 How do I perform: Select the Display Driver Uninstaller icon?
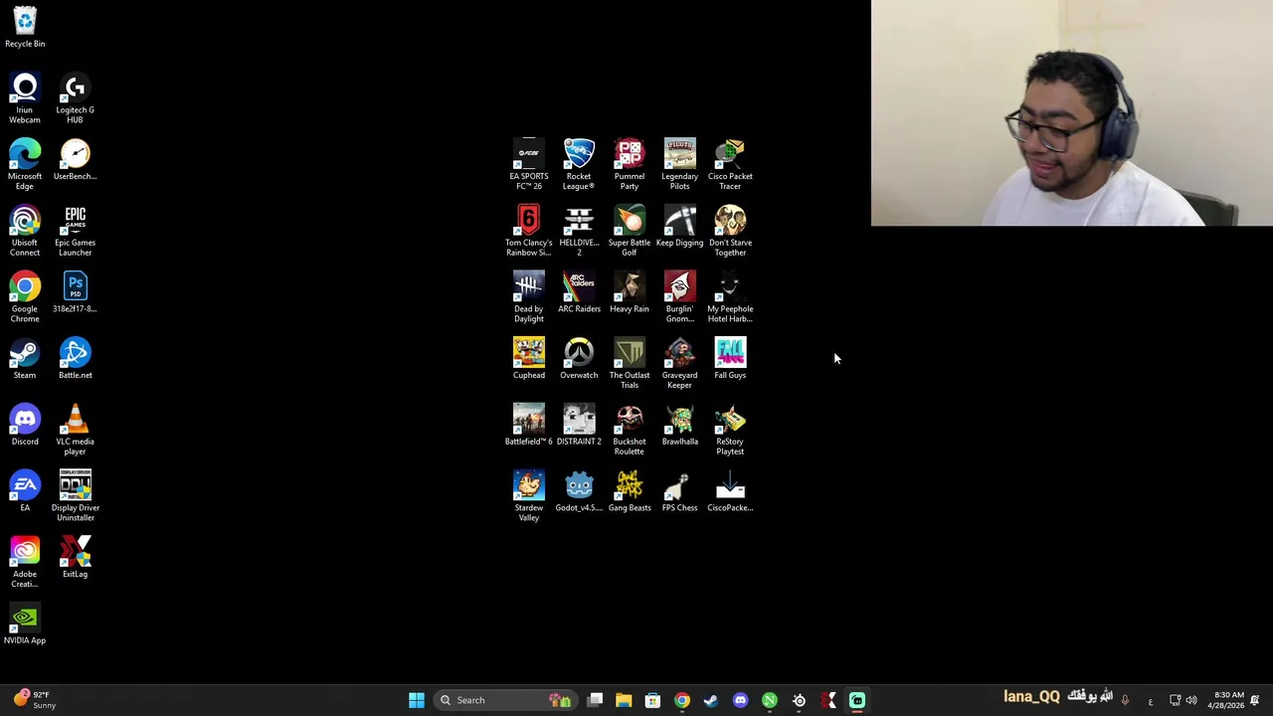pos(75,496)
